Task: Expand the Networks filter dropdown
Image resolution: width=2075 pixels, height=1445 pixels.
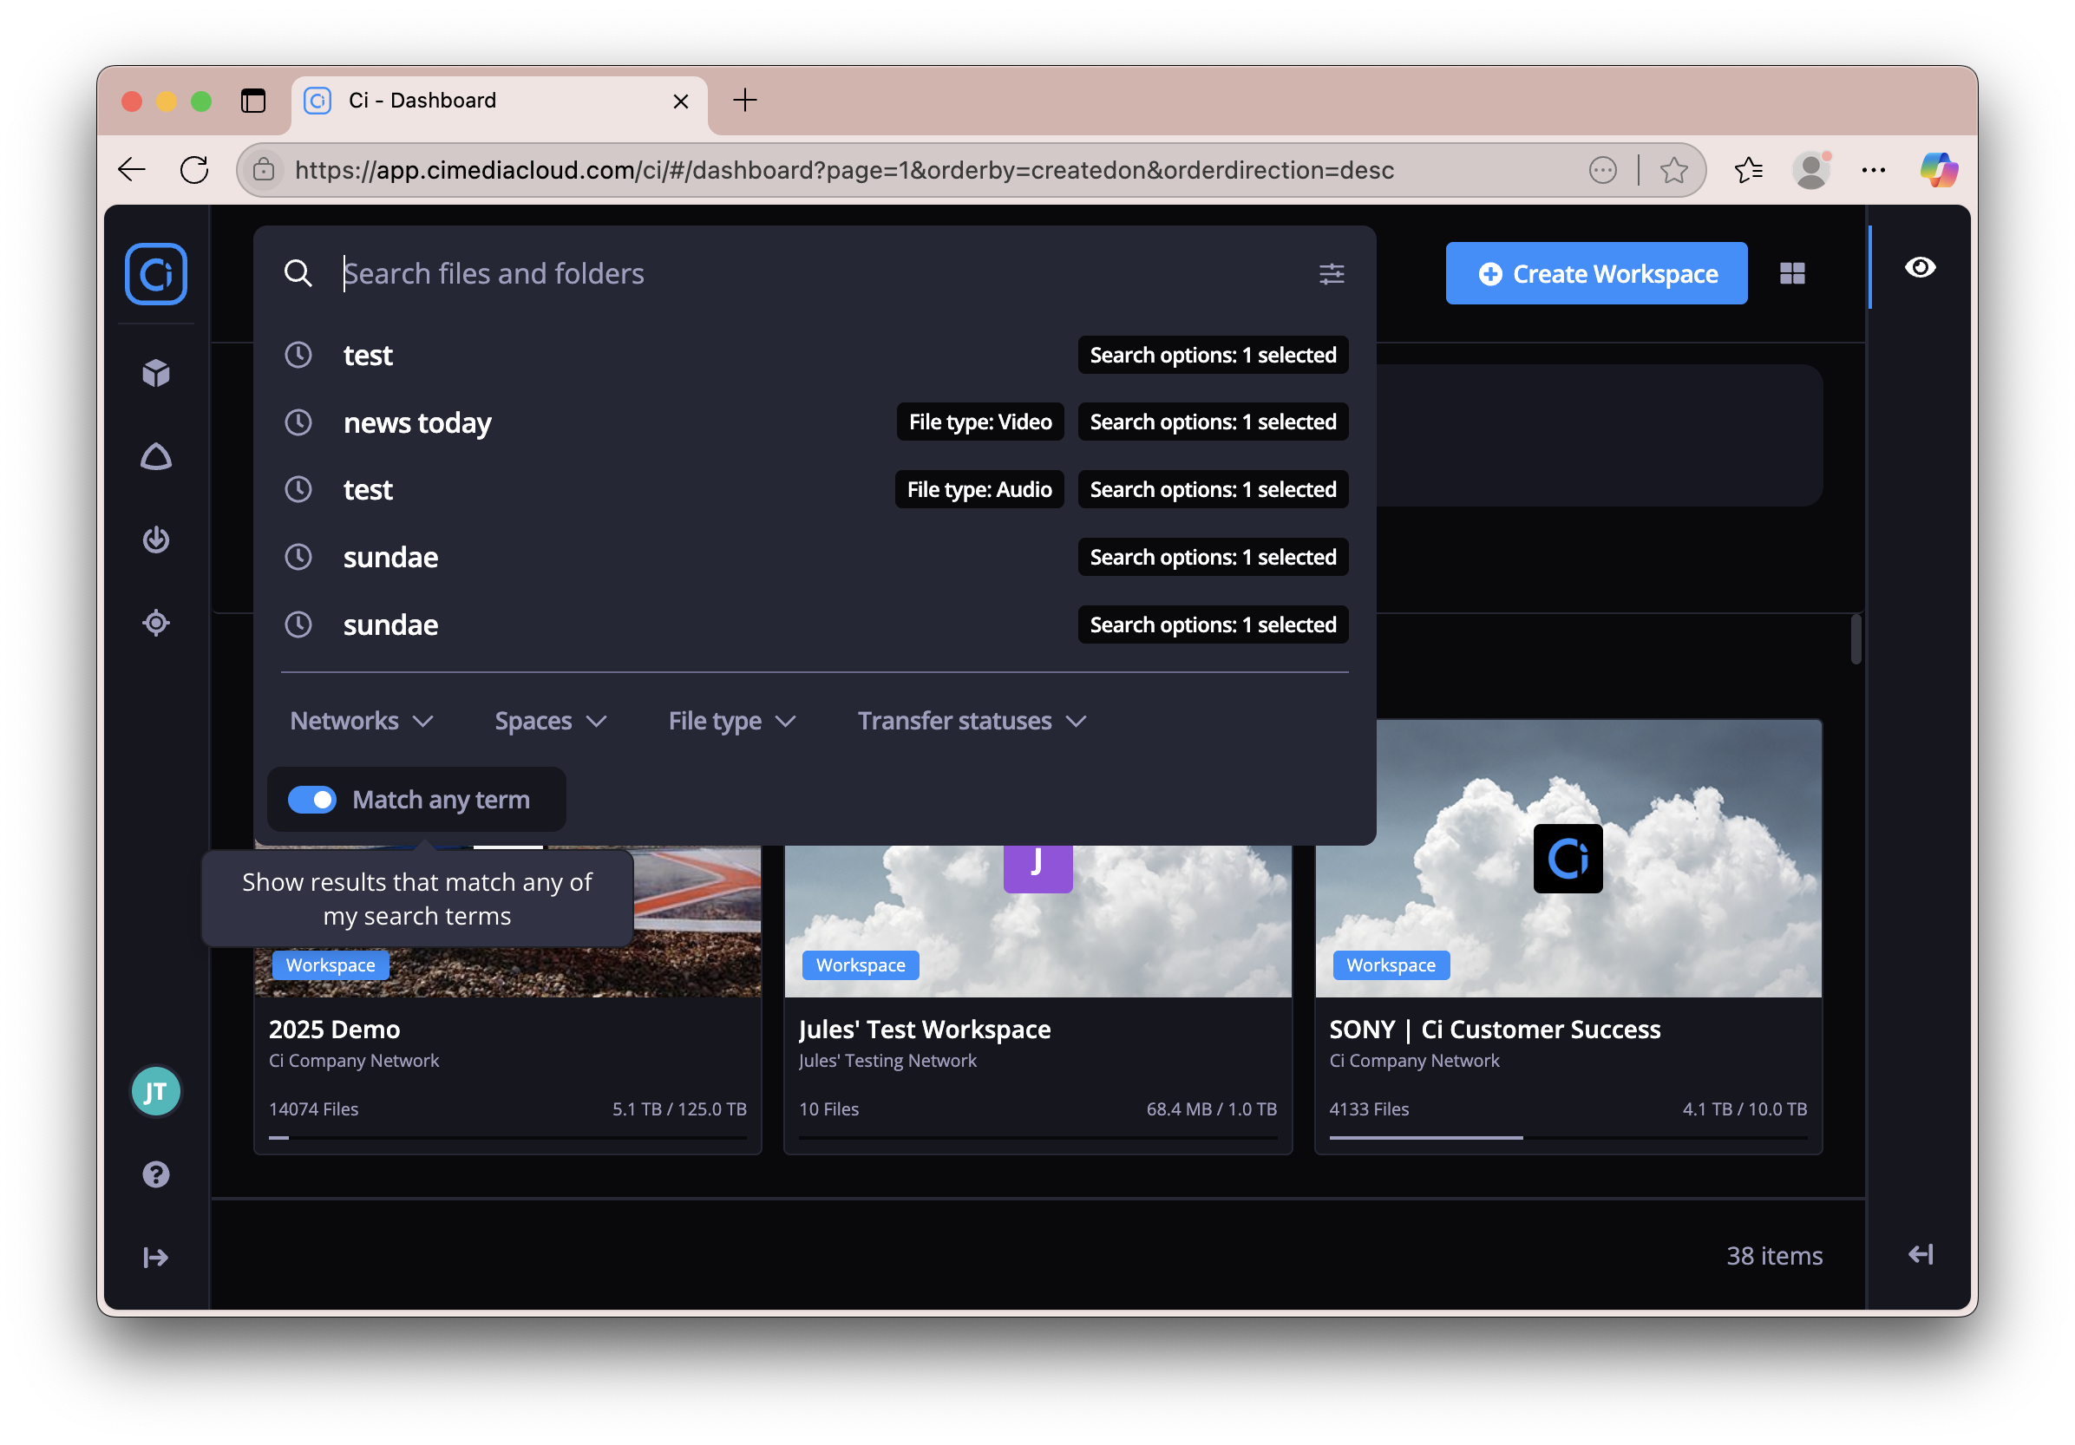Action: [362, 721]
